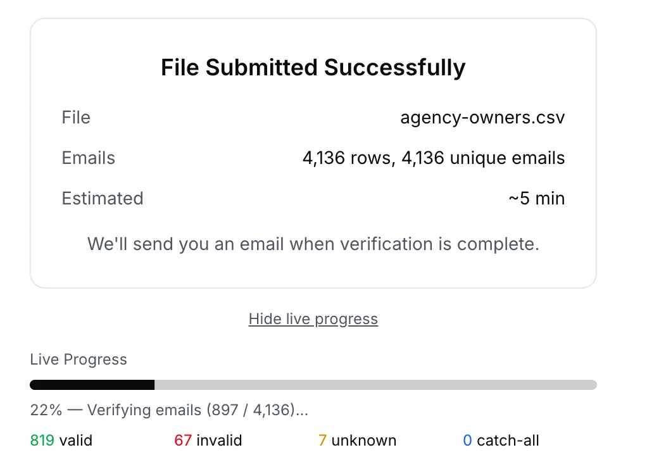Image resolution: width=647 pixels, height=476 pixels.
Task: Click the File row label
Action: 75,117
